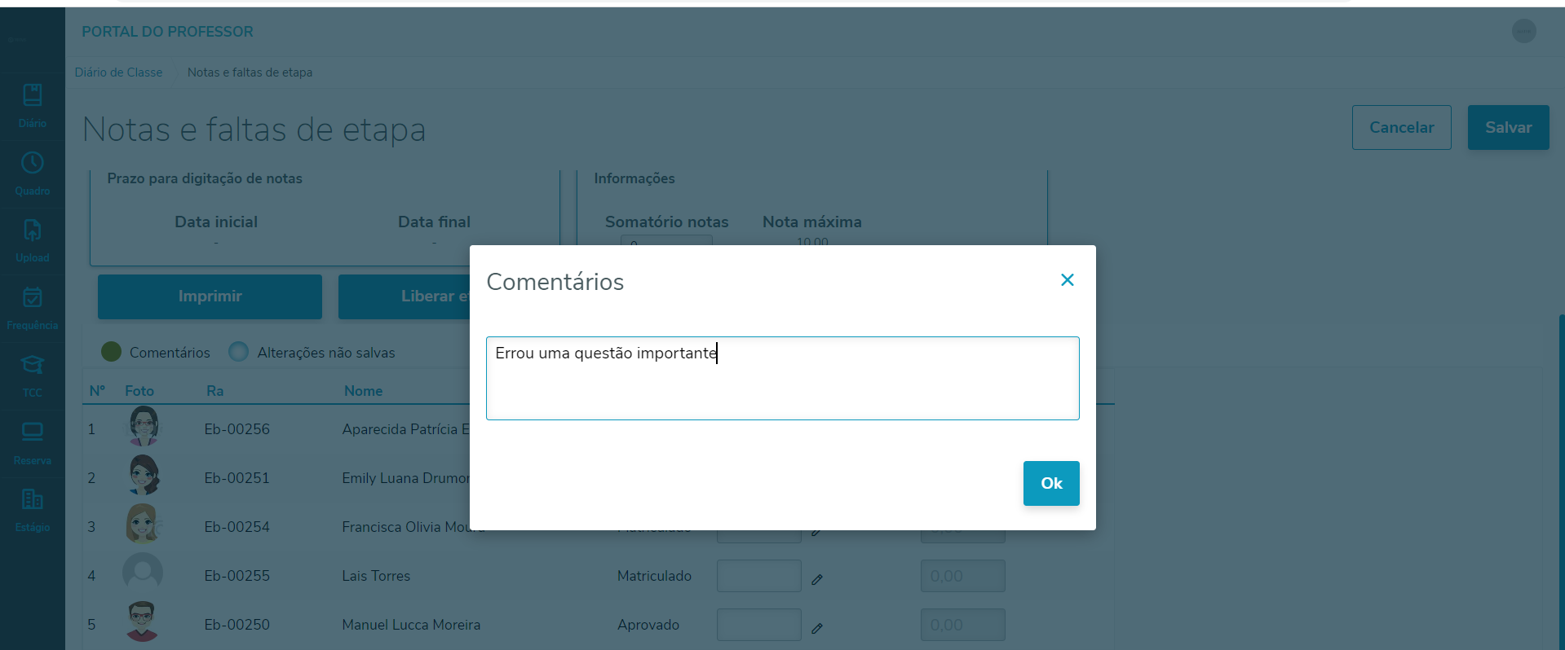Click the pencil icon for Lais Torres
This screenshot has height=650, width=1565.
[817, 579]
